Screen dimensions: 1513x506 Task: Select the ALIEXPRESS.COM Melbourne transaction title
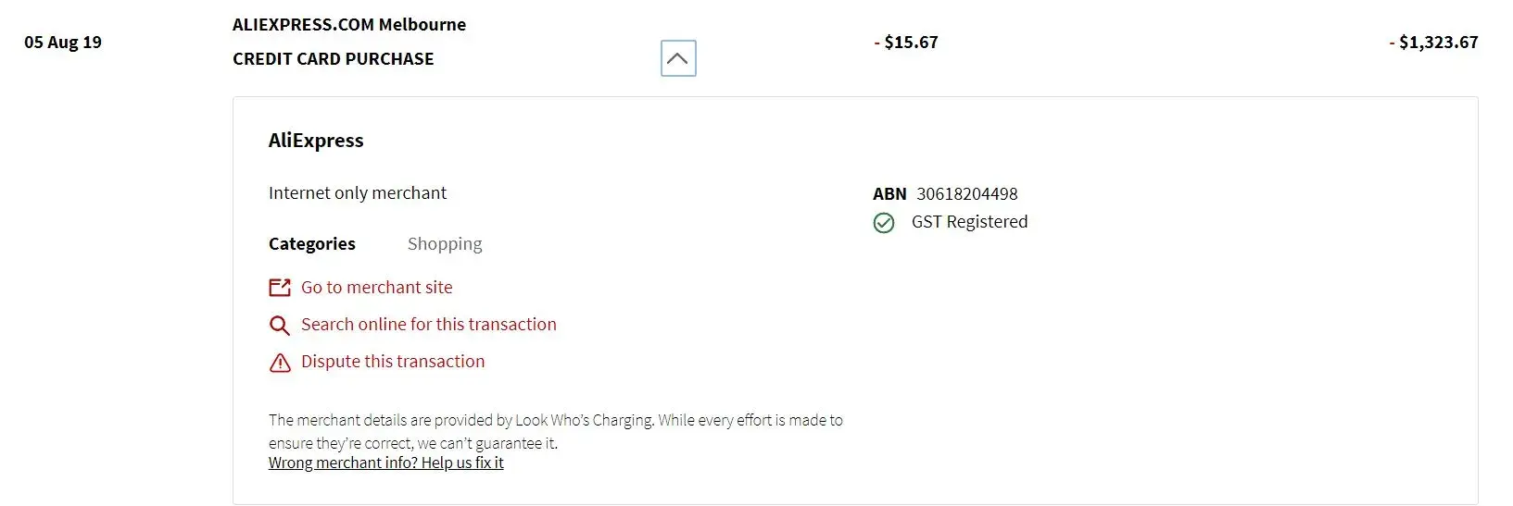348,25
